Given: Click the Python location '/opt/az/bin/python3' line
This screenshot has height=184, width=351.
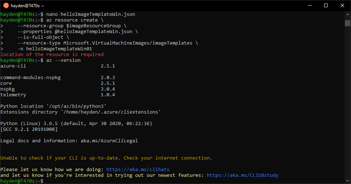Looking at the screenshot, I should click(x=53, y=106).
